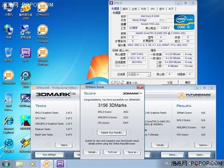224x168 pixels.
Task: Close the 3DMark Score dialog
Action: click(140, 87)
